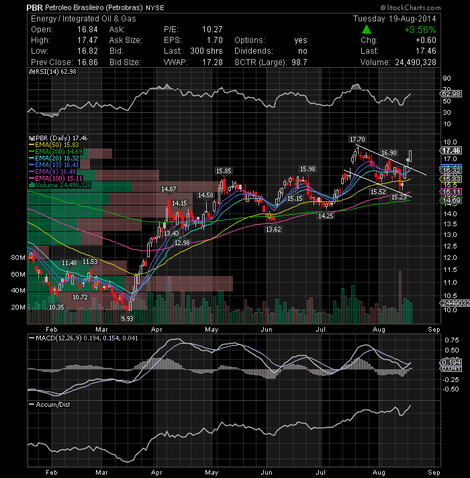Click the Prev Close 16.86 value

tap(87, 62)
